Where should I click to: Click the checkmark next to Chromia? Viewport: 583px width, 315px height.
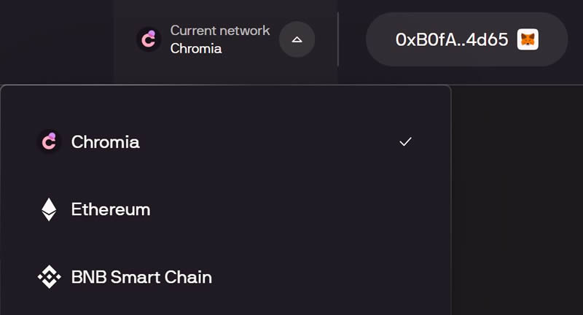point(406,141)
